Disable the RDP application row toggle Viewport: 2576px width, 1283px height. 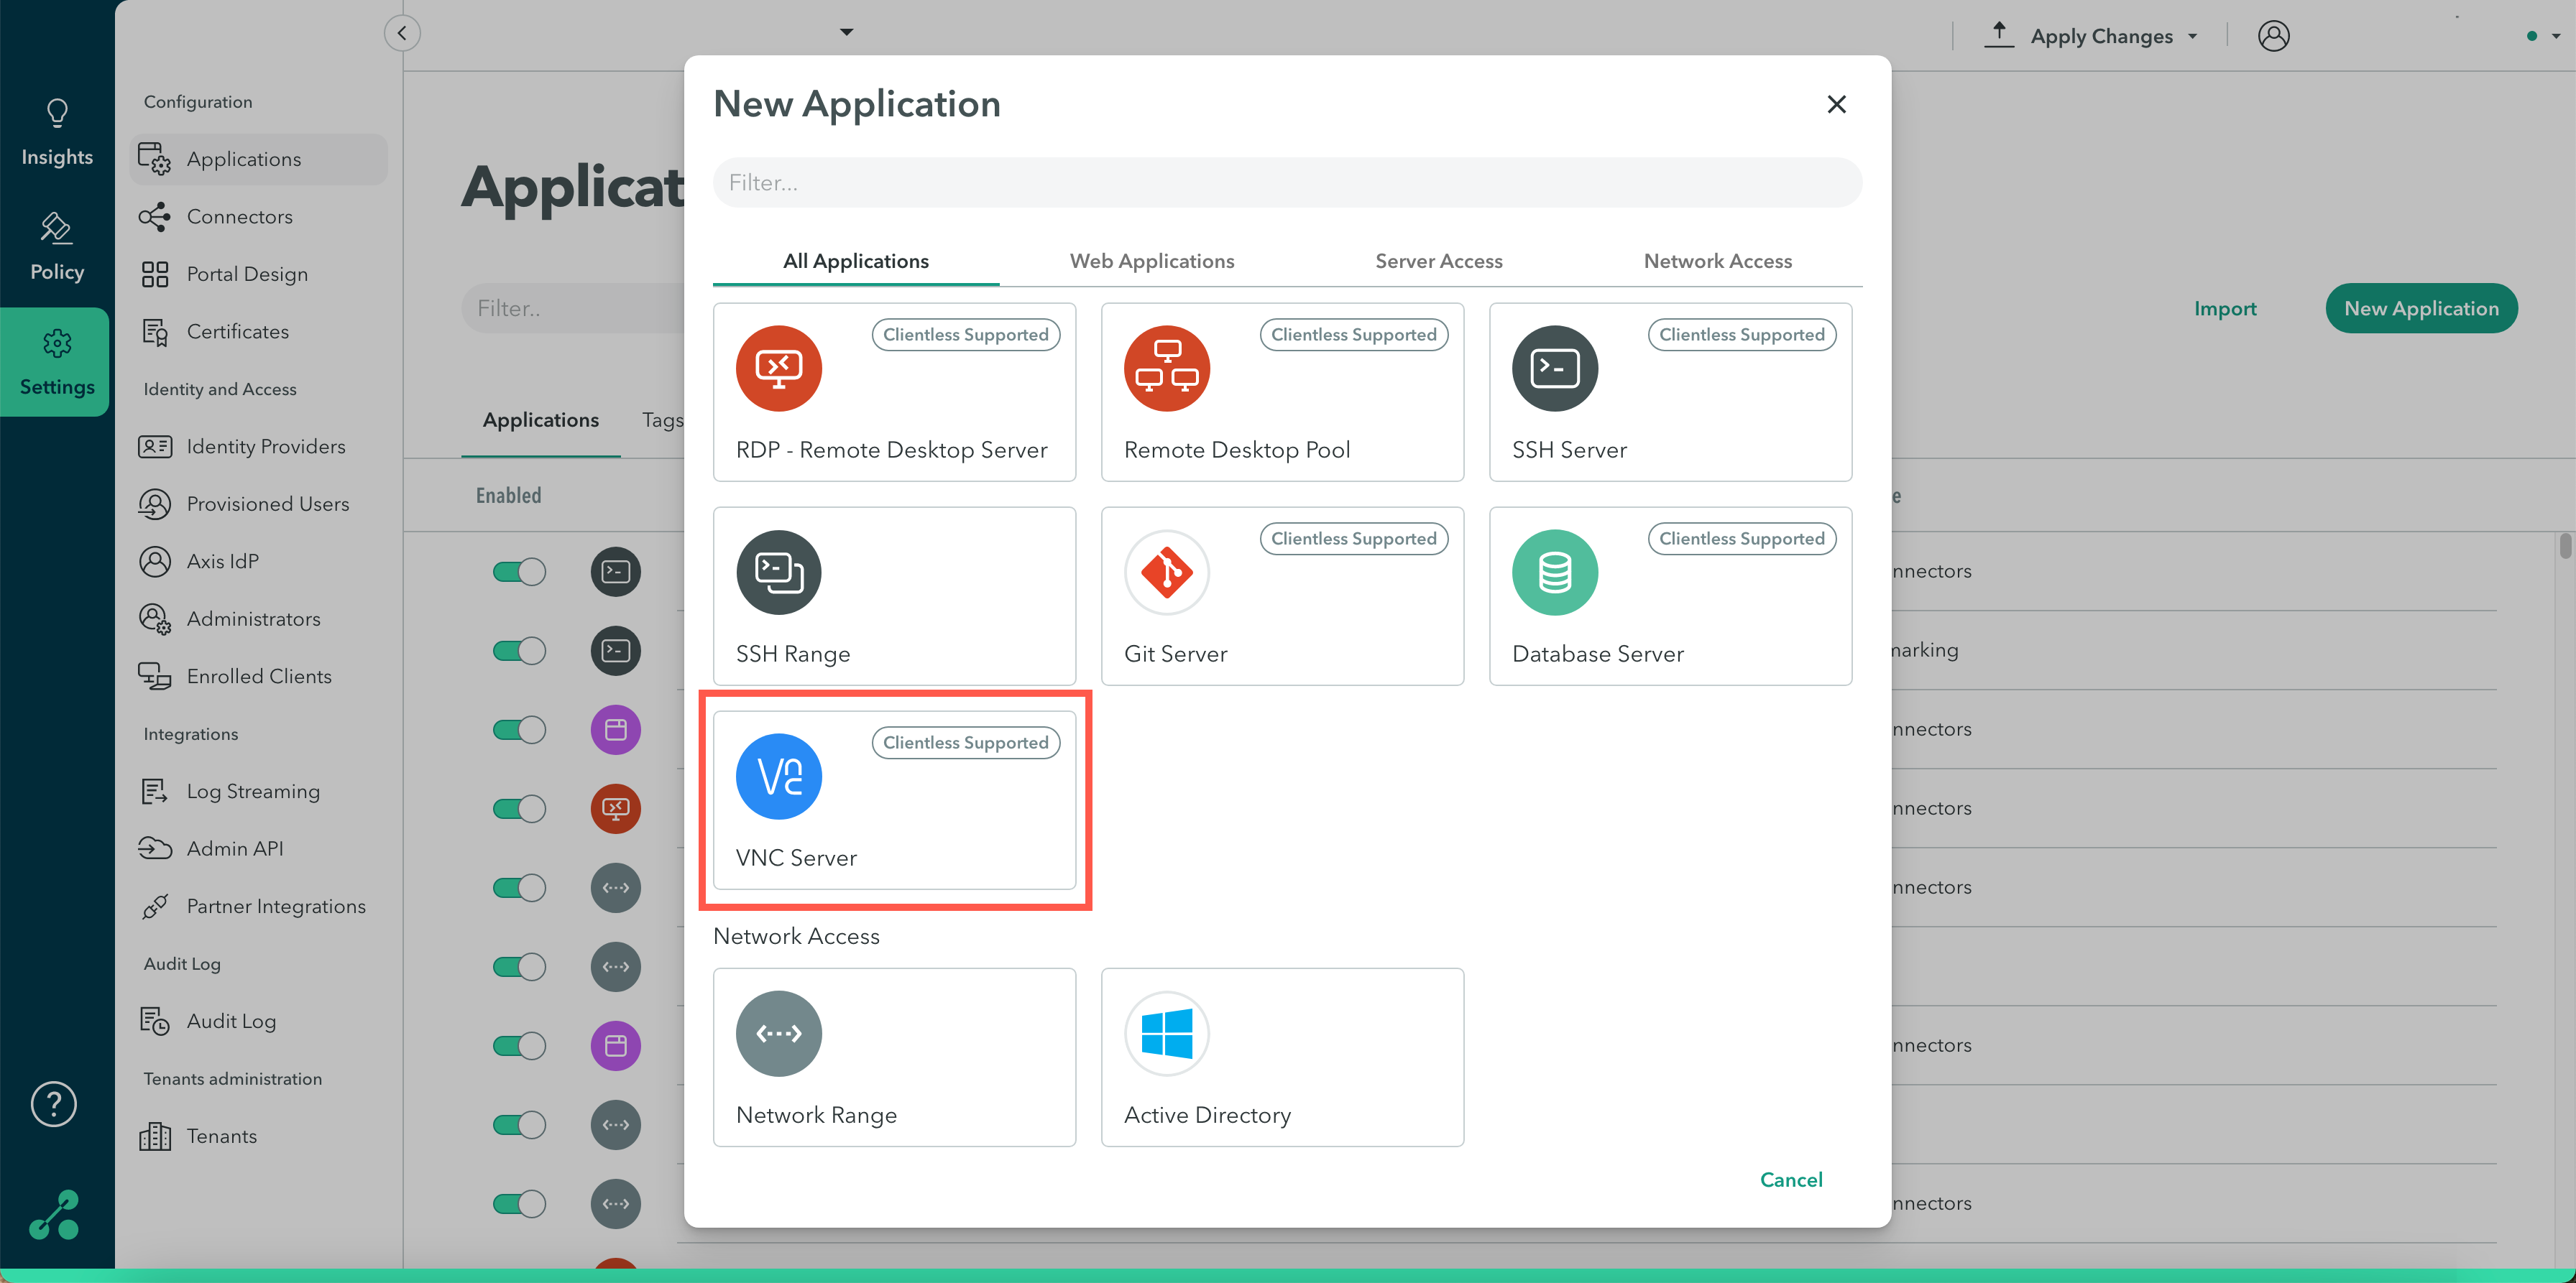coord(519,808)
